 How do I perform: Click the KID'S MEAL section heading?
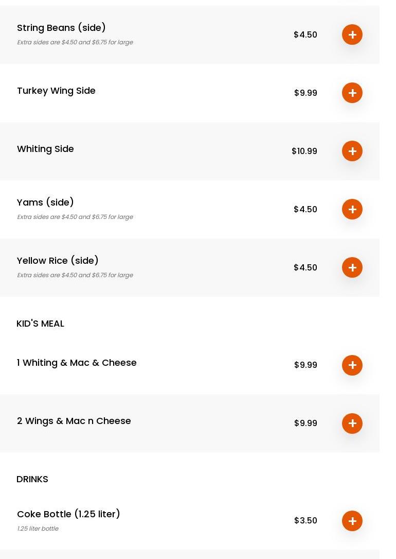point(40,324)
